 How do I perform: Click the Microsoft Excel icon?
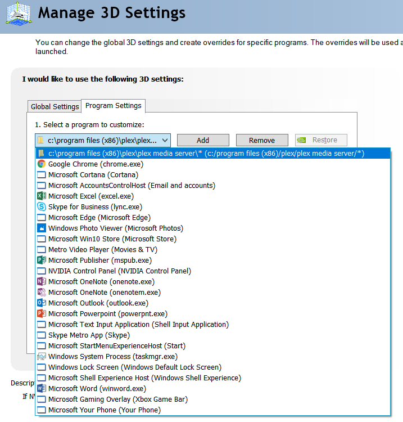(x=42, y=196)
